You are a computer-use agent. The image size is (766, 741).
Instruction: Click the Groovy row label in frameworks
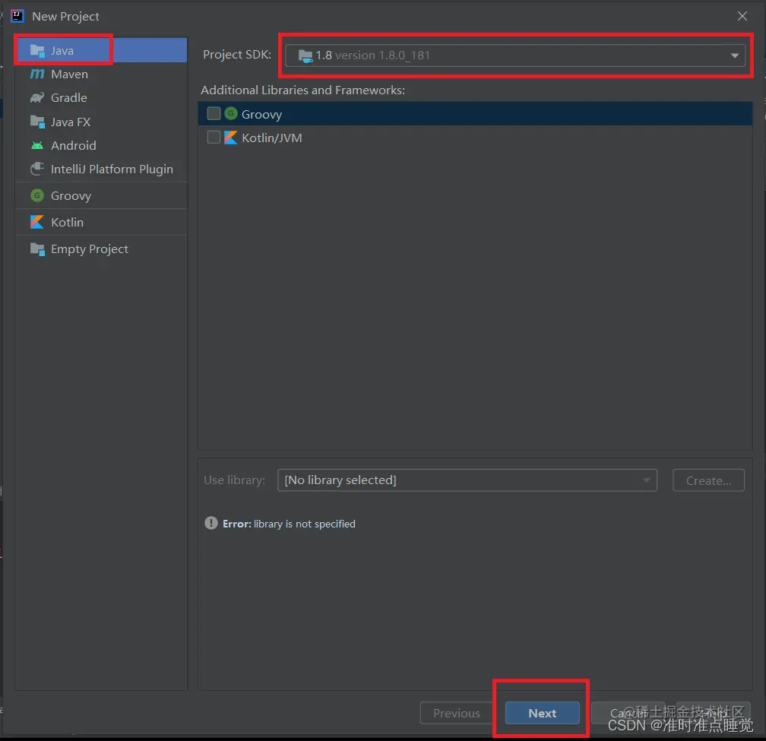coord(261,114)
